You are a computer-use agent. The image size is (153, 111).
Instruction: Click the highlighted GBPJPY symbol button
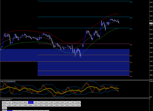(x=31, y=102)
